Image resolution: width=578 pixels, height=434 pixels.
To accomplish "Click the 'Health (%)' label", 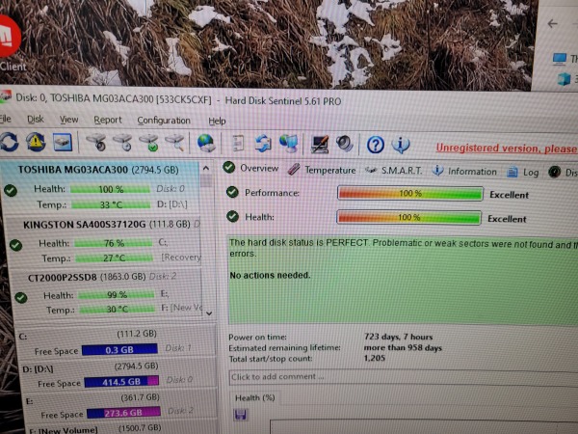I will 254,397.
